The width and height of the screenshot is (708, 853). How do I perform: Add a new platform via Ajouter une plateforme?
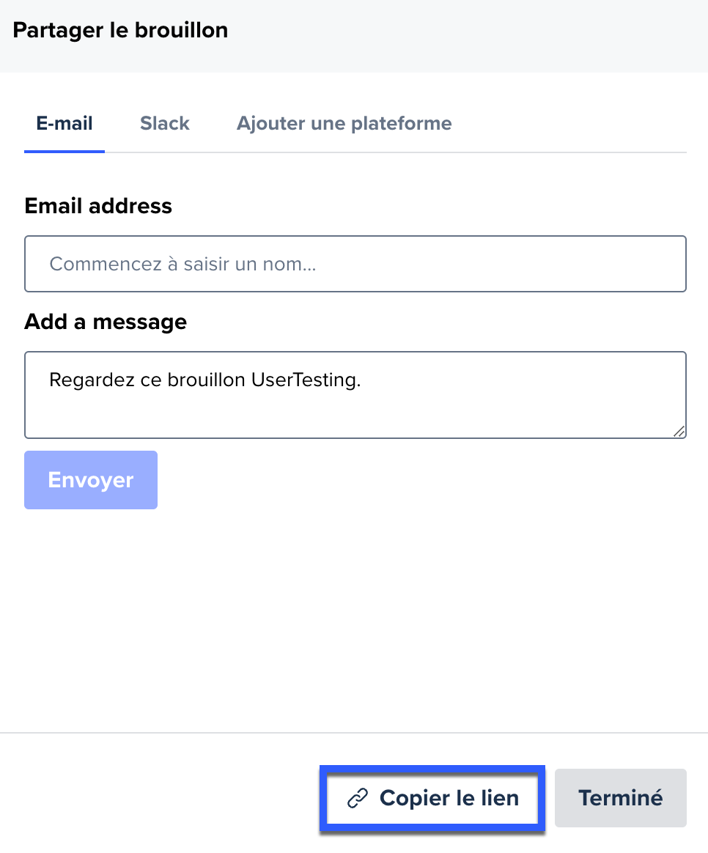tap(344, 124)
